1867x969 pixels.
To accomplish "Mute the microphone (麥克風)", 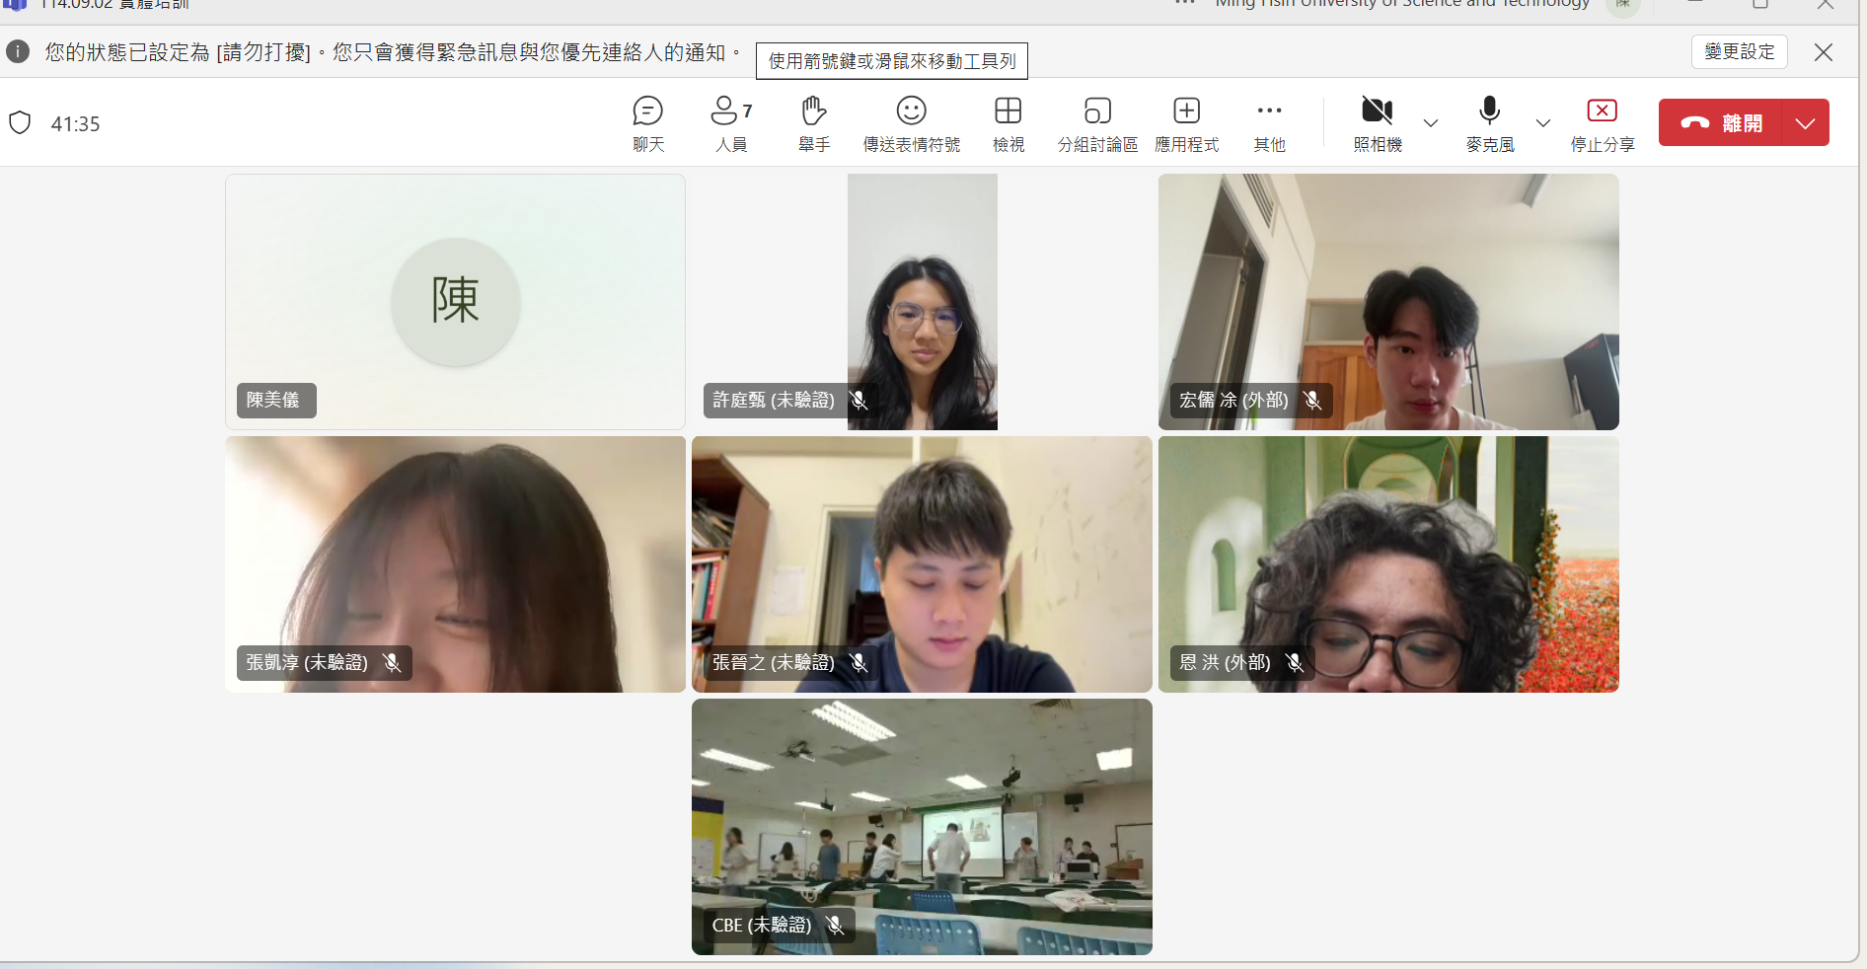I will tap(1489, 123).
